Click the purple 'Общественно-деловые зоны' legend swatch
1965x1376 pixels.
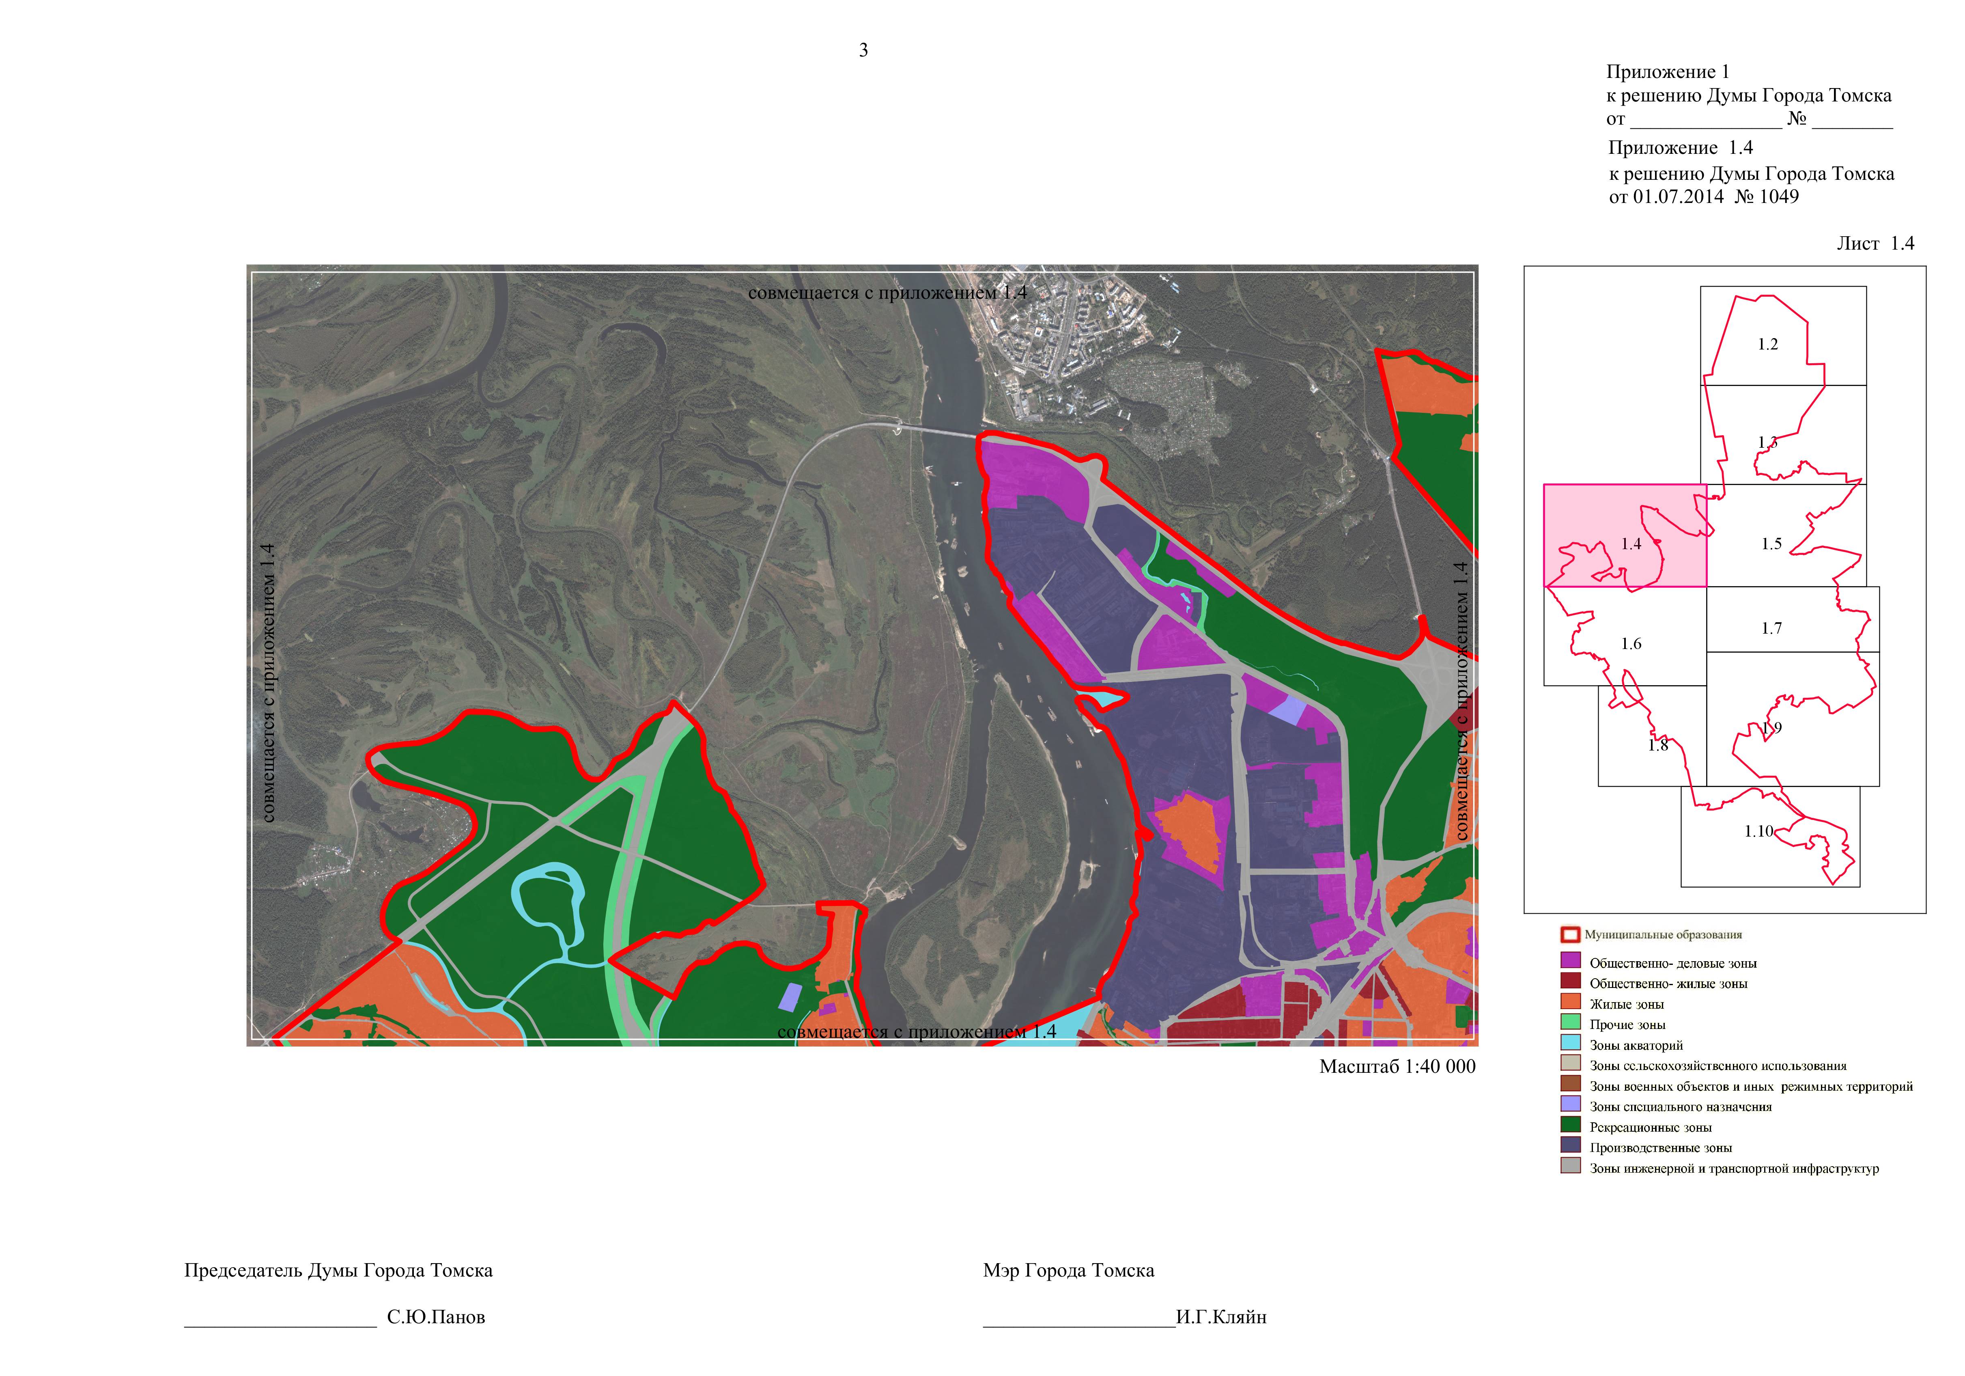pyautogui.click(x=1571, y=960)
